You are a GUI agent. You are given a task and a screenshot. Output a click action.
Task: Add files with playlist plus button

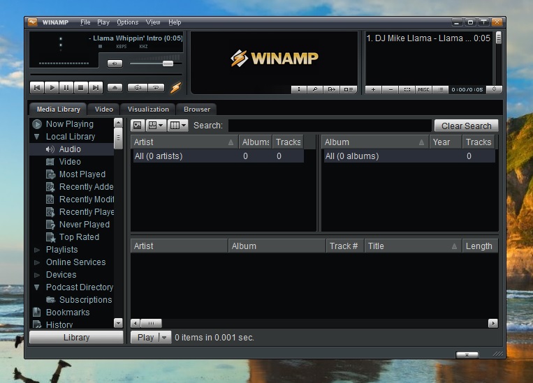(x=373, y=89)
